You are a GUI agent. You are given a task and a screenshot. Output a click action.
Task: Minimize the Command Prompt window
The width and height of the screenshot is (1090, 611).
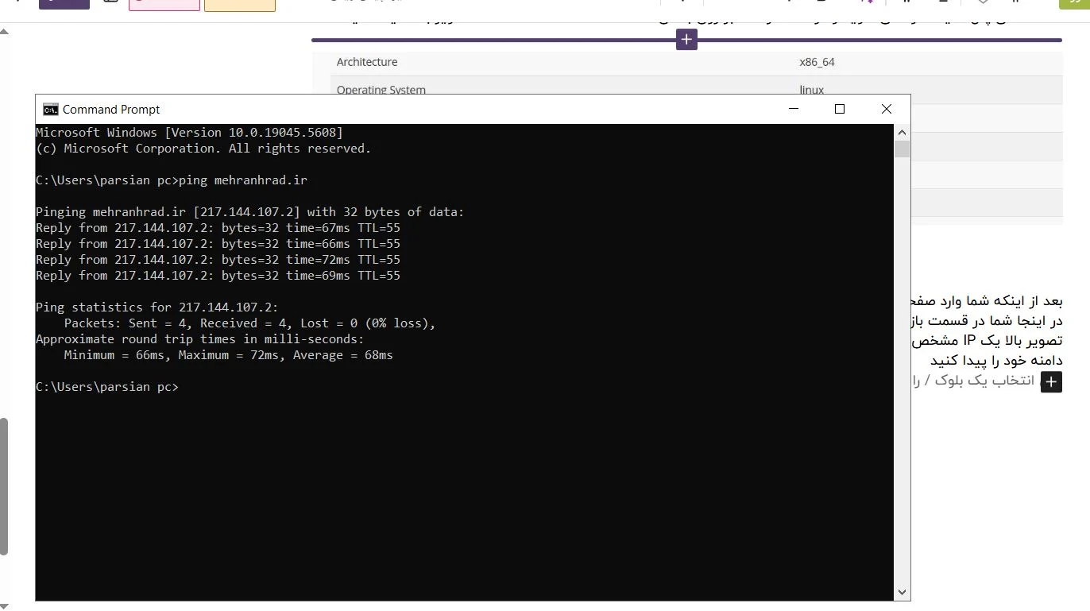click(794, 109)
